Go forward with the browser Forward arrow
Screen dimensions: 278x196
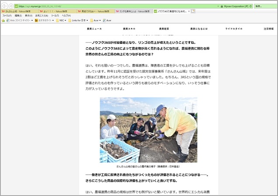click(x=11, y=6)
